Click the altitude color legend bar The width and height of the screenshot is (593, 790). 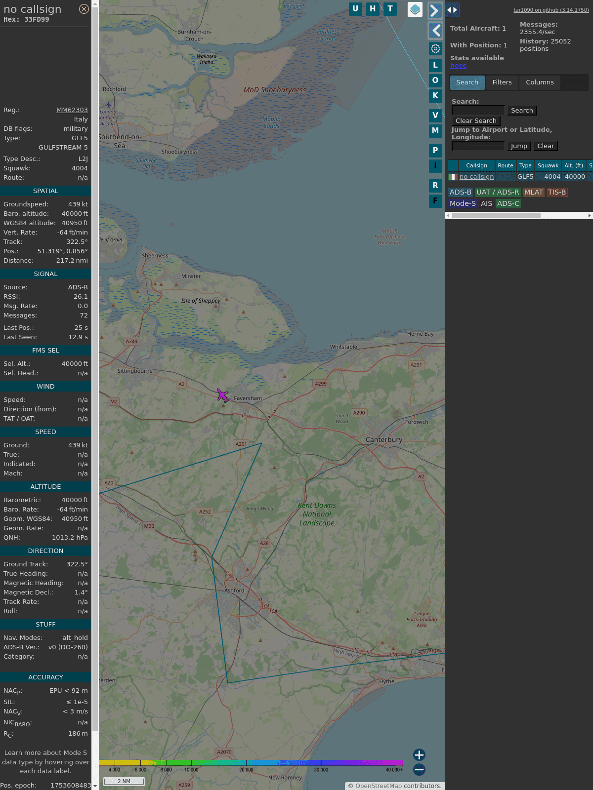pyautogui.click(x=251, y=763)
